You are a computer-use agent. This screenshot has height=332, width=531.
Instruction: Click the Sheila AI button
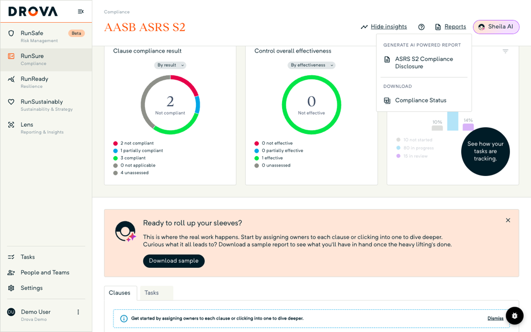pyautogui.click(x=496, y=27)
